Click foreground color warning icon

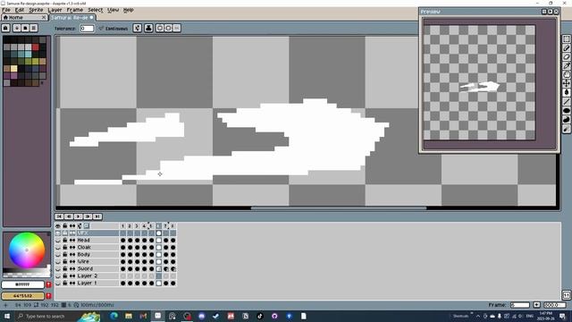48,284
